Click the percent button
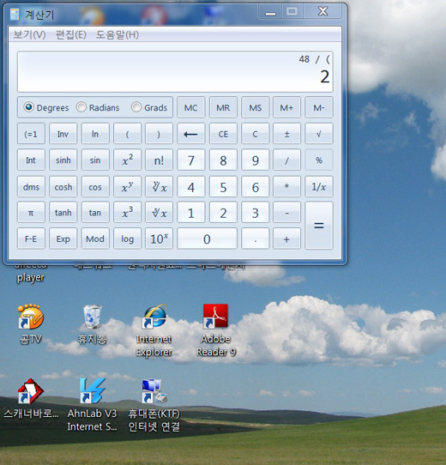The image size is (446, 465). (319, 160)
